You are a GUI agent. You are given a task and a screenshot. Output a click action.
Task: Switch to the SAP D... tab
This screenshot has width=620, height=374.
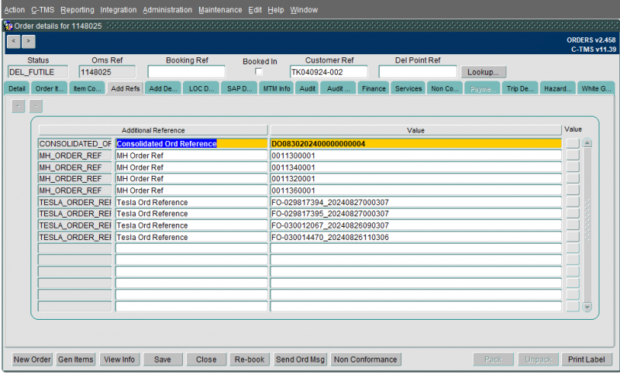pyautogui.click(x=239, y=88)
